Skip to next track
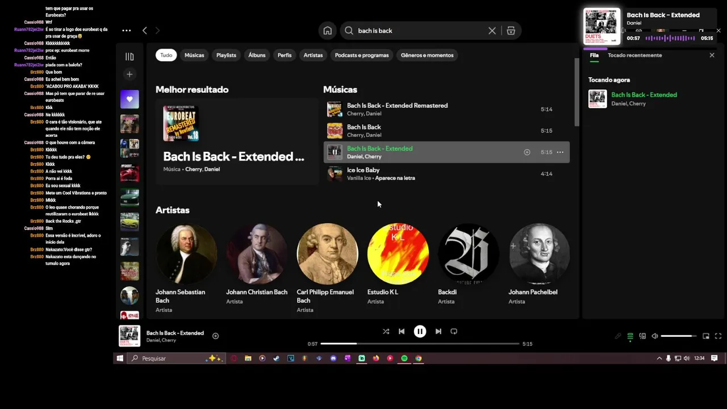This screenshot has width=727, height=409. coord(438,331)
